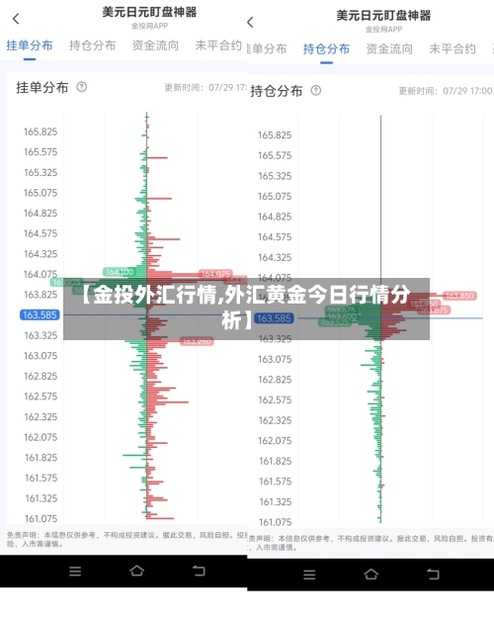The height and width of the screenshot is (618, 494).
Task: Switch to 未平合约 tab on left screen
Action: [218, 45]
